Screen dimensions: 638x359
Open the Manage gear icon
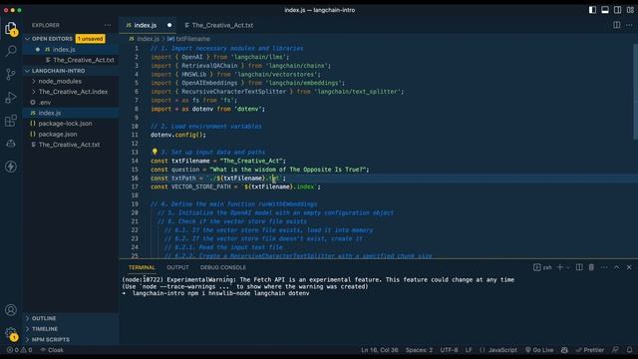11,333
